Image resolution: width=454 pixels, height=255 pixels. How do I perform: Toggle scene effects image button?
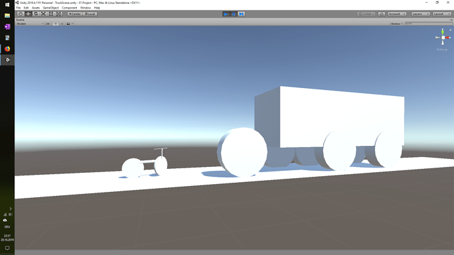68,24
